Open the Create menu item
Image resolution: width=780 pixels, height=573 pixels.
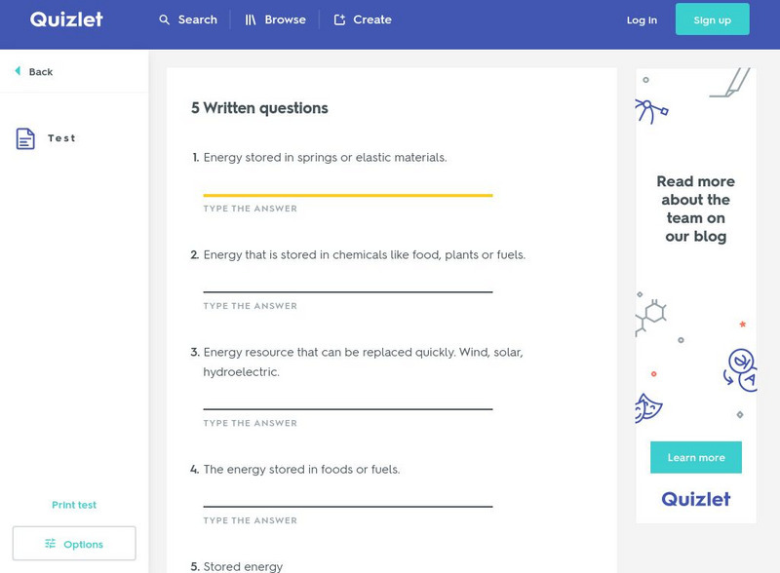(372, 19)
